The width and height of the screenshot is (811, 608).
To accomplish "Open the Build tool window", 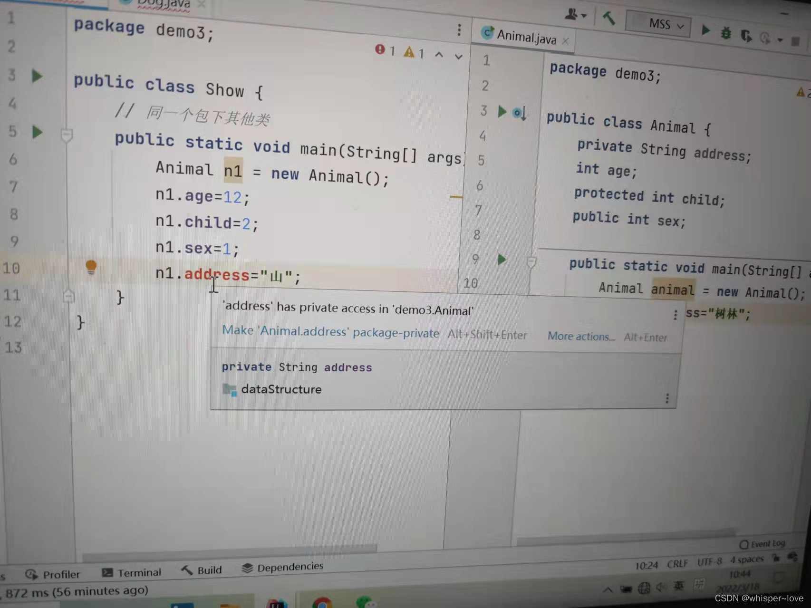I will pyautogui.click(x=202, y=570).
